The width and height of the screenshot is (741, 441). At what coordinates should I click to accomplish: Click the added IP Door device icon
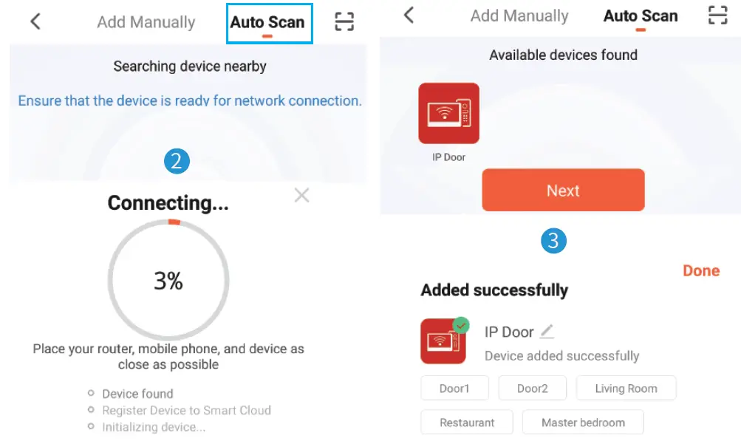pyautogui.click(x=444, y=341)
